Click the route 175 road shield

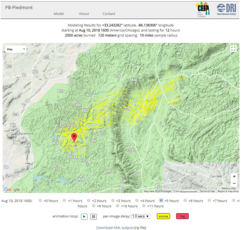click(x=13, y=124)
